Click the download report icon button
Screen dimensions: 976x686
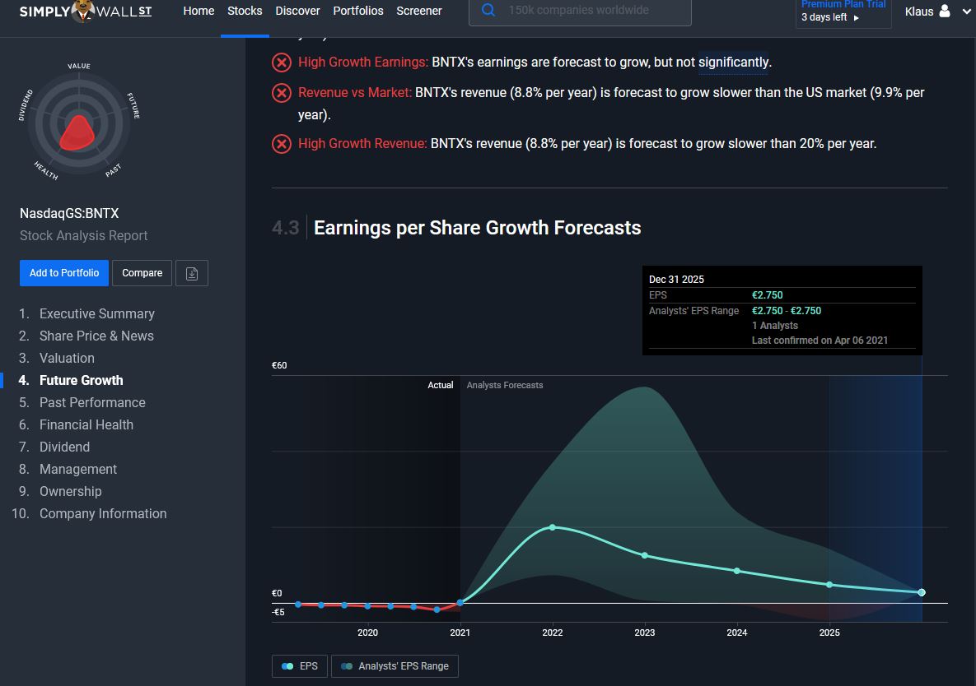tap(192, 273)
